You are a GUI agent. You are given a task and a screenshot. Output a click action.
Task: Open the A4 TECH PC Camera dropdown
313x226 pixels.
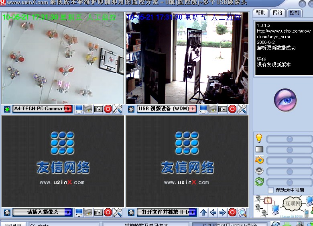pos(68,109)
